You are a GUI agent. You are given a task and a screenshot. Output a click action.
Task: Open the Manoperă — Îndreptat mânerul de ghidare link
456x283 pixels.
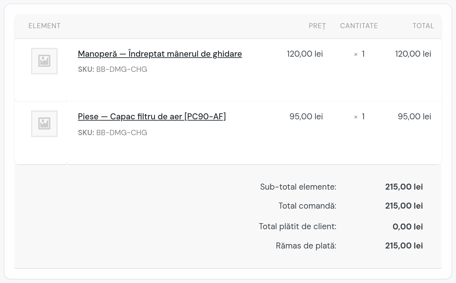(160, 54)
